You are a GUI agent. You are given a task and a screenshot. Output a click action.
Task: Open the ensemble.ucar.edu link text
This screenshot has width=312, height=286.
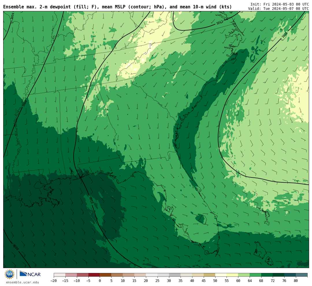23,282
